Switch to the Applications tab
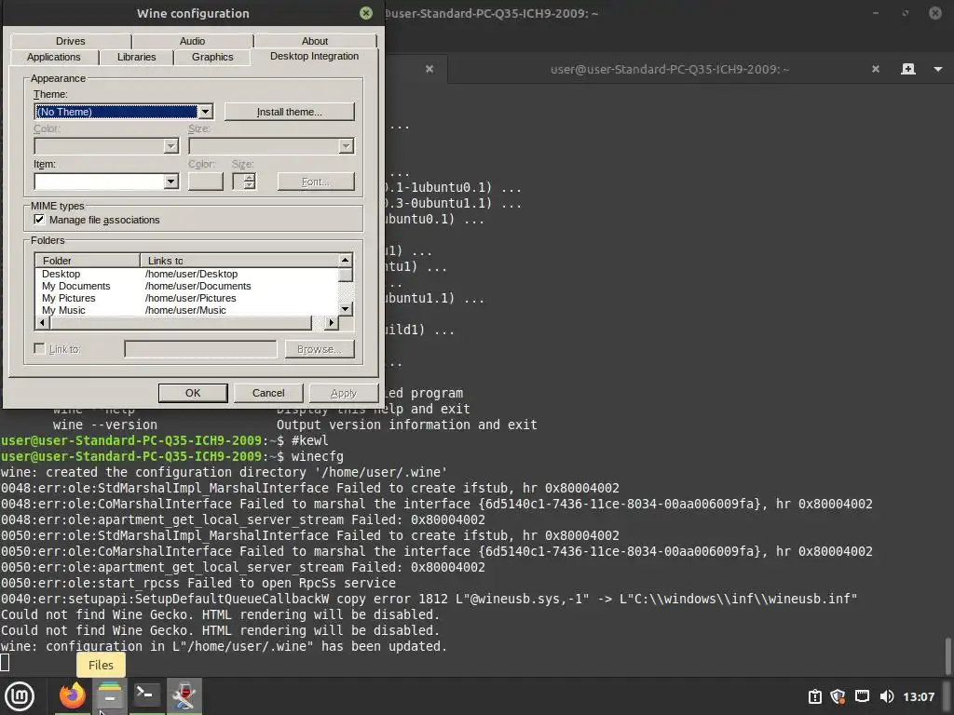Image resolution: width=954 pixels, height=715 pixels. (x=53, y=57)
